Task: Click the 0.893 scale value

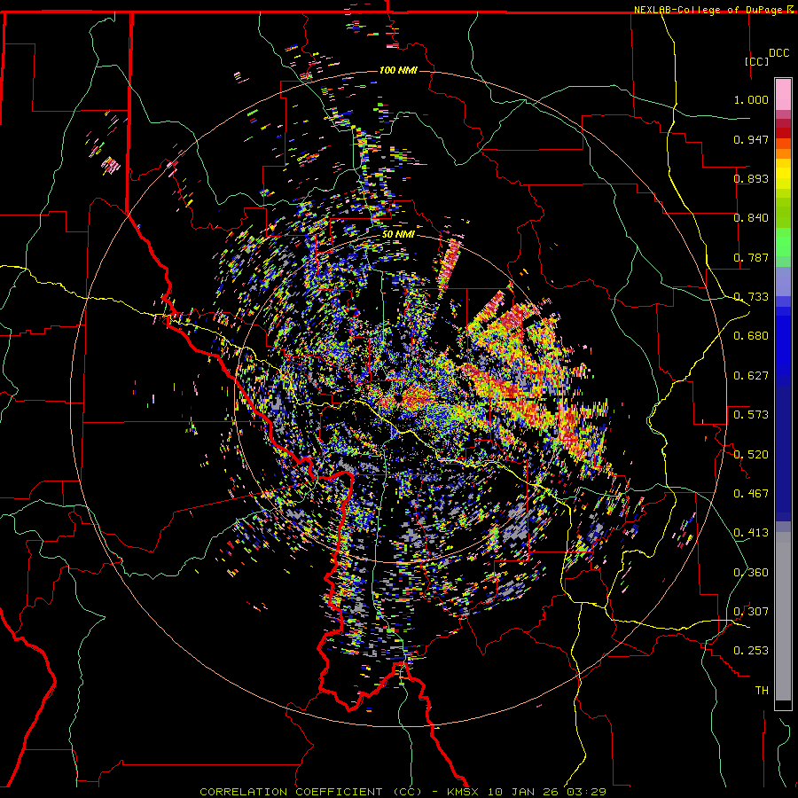Action: (751, 178)
